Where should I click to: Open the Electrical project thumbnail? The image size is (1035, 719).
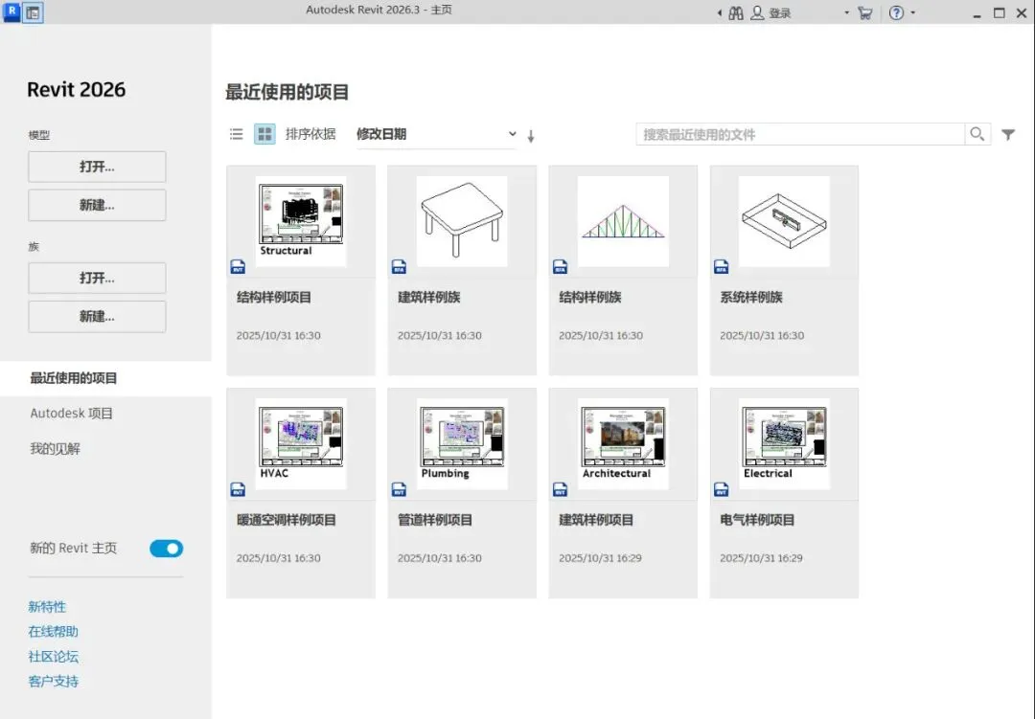coord(784,444)
